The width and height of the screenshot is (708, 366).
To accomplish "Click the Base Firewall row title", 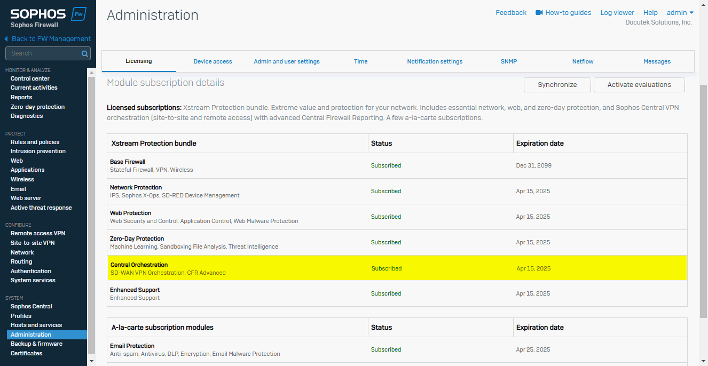I will pyautogui.click(x=128, y=162).
